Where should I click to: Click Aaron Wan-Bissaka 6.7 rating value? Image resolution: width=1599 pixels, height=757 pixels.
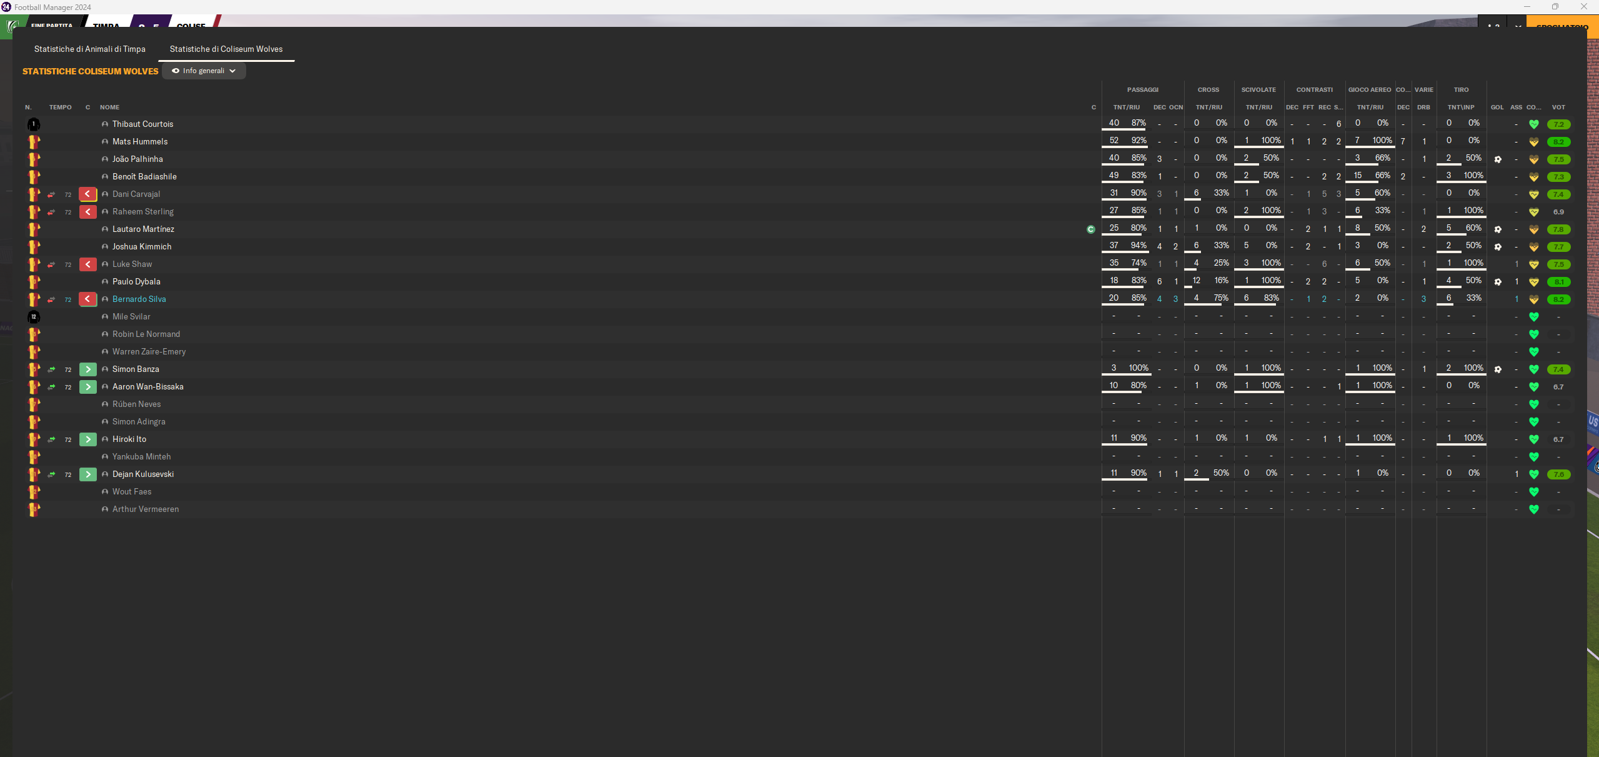(1558, 387)
